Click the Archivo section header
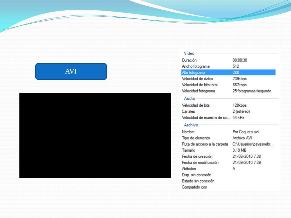Image resolution: width=291 pixels, height=218 pixels. [x=191, y=125]
